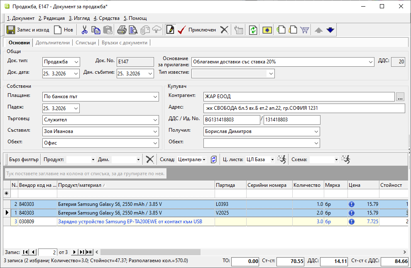Click the printer Print icon
The height and width of the screenshot is (268, 411).
click(122, 30)
